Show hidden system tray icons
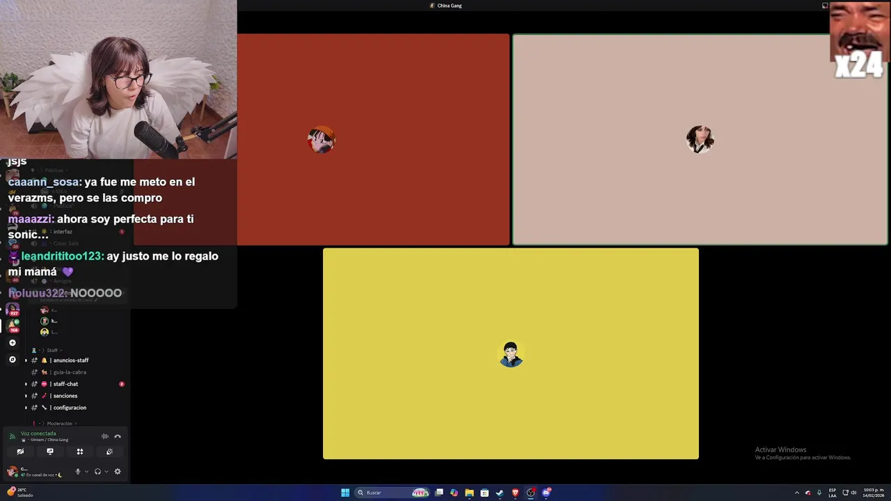891x501 pixels. pos(797,493)
